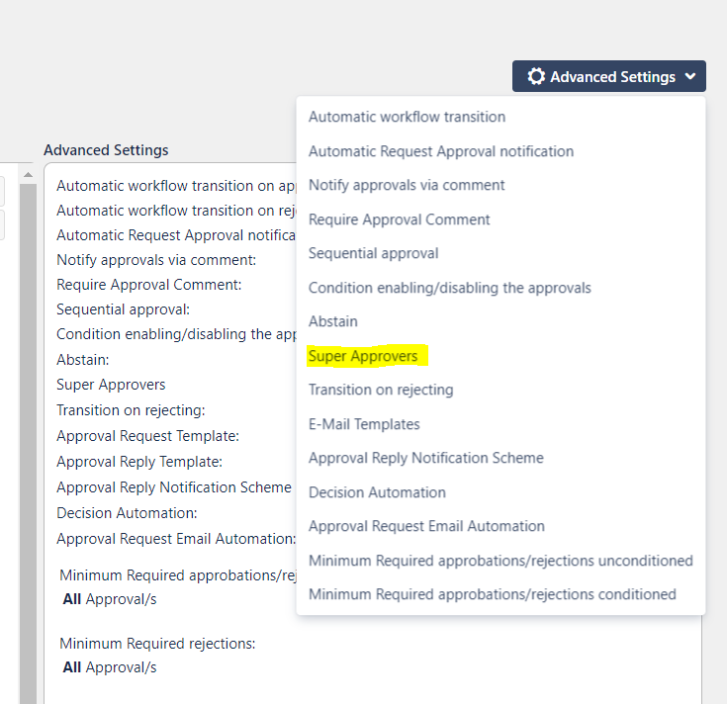Pick Sequential approval from the menu
This screenshot has width=727, height=704.
(x=373, y=253)
